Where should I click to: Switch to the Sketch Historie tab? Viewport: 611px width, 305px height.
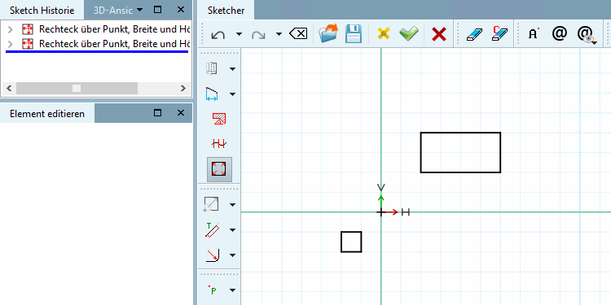pyautogui.click(x=42, y=10)
